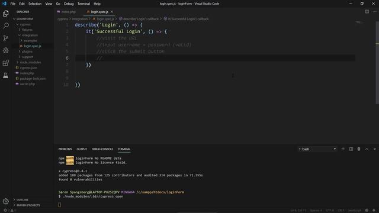Click the errors and warnings status indicator
This screenshot has height=213, width=379.
[10, 211]
